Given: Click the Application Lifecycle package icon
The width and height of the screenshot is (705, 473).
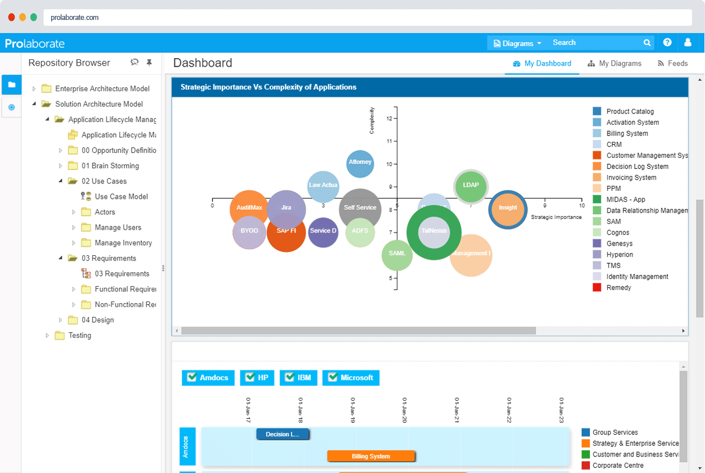Looking at the screenshot, I should 73,135.
